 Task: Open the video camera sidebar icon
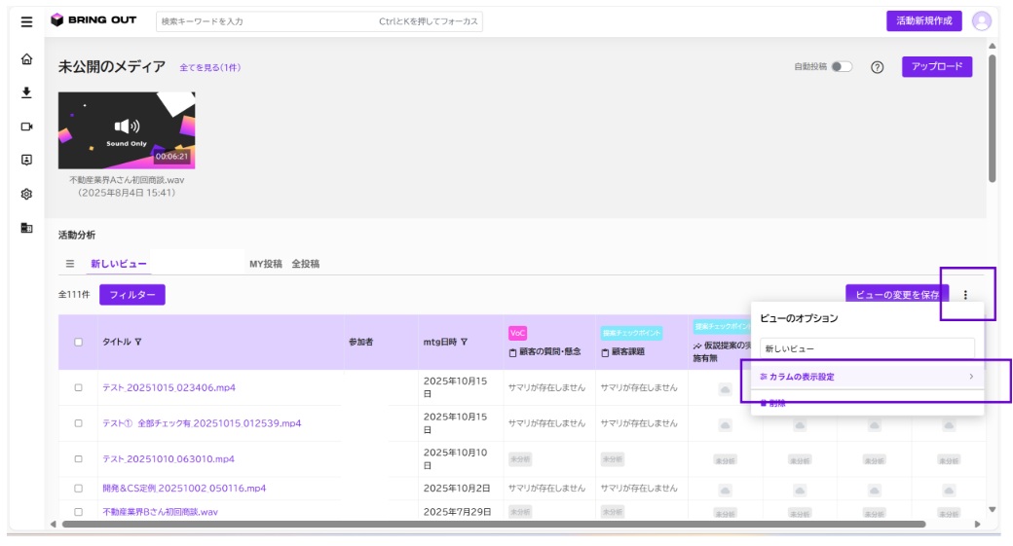coord(26,127)
